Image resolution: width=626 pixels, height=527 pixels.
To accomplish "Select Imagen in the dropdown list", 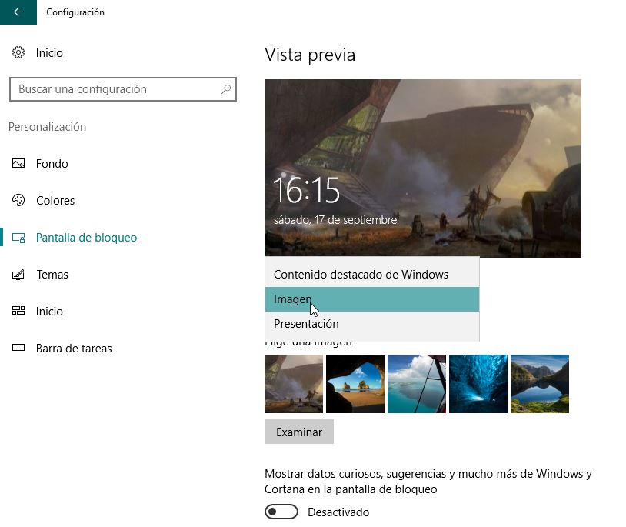I will pos(371,299).
